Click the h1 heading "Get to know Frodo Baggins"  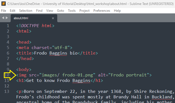click(x=58, y=81)
